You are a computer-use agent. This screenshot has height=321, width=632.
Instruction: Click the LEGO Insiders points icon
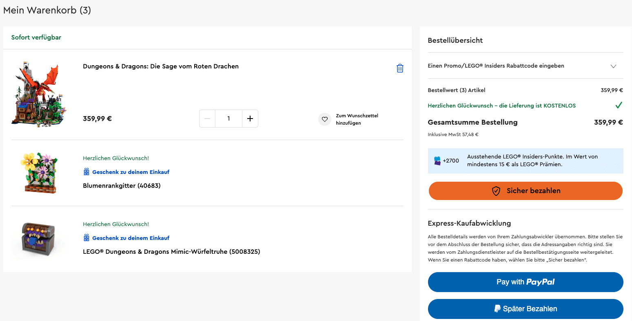437,160
